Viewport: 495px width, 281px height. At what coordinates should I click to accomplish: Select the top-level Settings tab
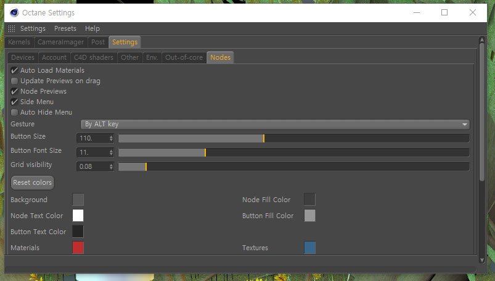125,42
